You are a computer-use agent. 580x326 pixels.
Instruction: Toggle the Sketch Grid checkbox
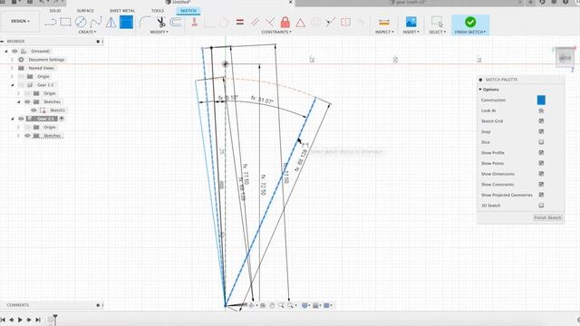541,120
